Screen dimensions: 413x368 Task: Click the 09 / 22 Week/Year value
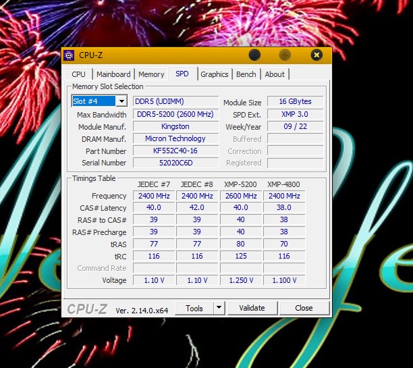tap(296, 126)
